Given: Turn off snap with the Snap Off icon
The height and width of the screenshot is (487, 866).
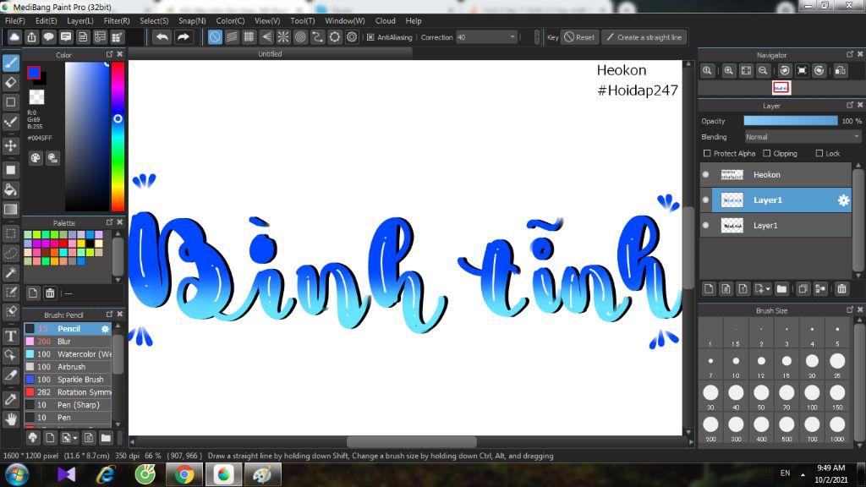Looking at the screenshot, I should [215, 37].
